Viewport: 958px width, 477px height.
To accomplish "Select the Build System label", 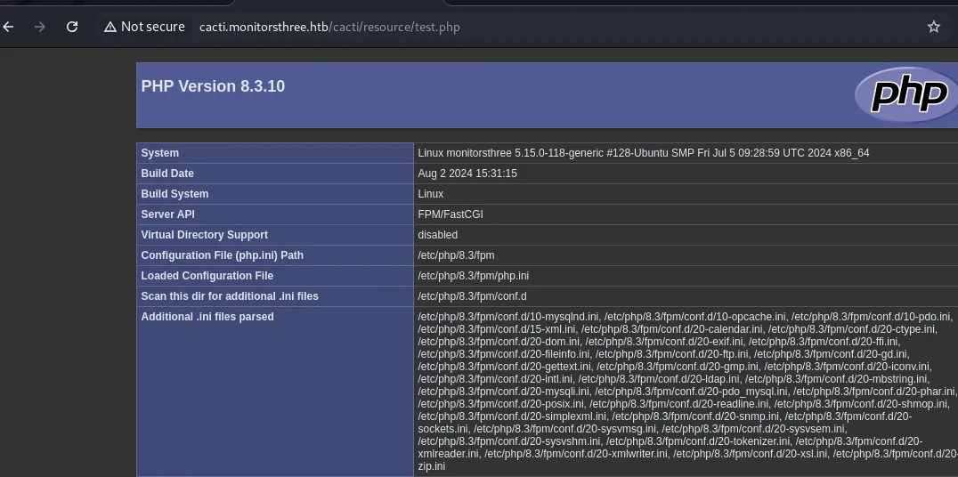I will coord(175,194).
